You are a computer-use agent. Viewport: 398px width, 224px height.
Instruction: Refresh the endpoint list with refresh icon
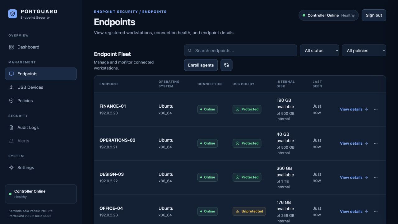click(226, 65)
